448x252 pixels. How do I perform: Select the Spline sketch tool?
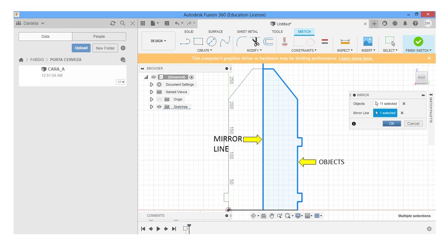[224, 42]
